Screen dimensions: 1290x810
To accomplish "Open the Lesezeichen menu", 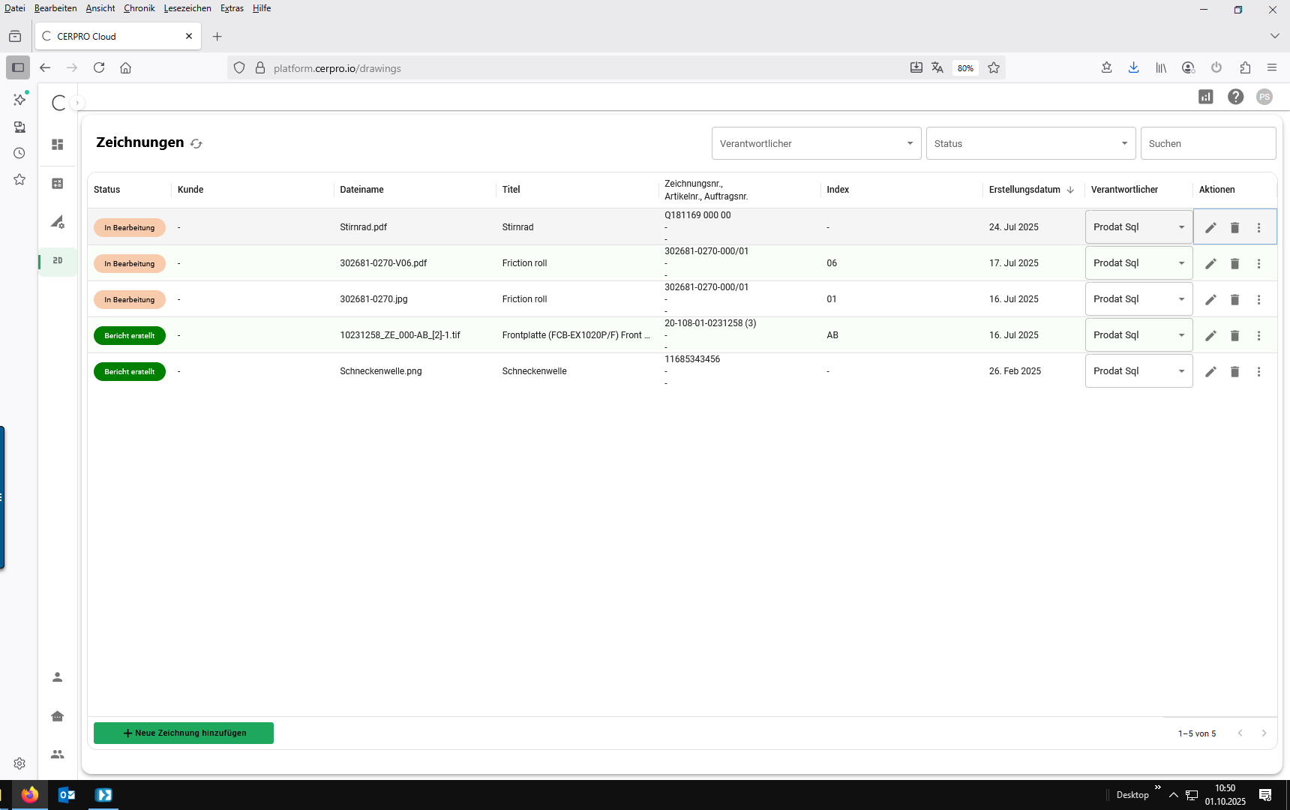I will 187,8.
